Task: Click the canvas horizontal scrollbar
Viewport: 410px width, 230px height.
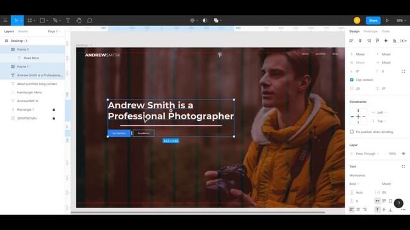Action: pos(198,212)
